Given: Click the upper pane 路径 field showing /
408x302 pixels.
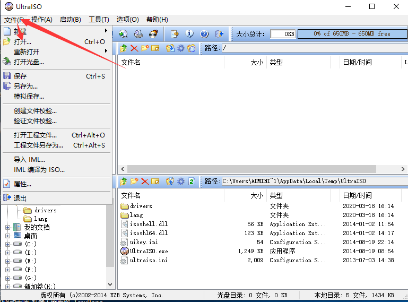Looking at the screenshot, I should pyautogui.click(x=315, y=48).
